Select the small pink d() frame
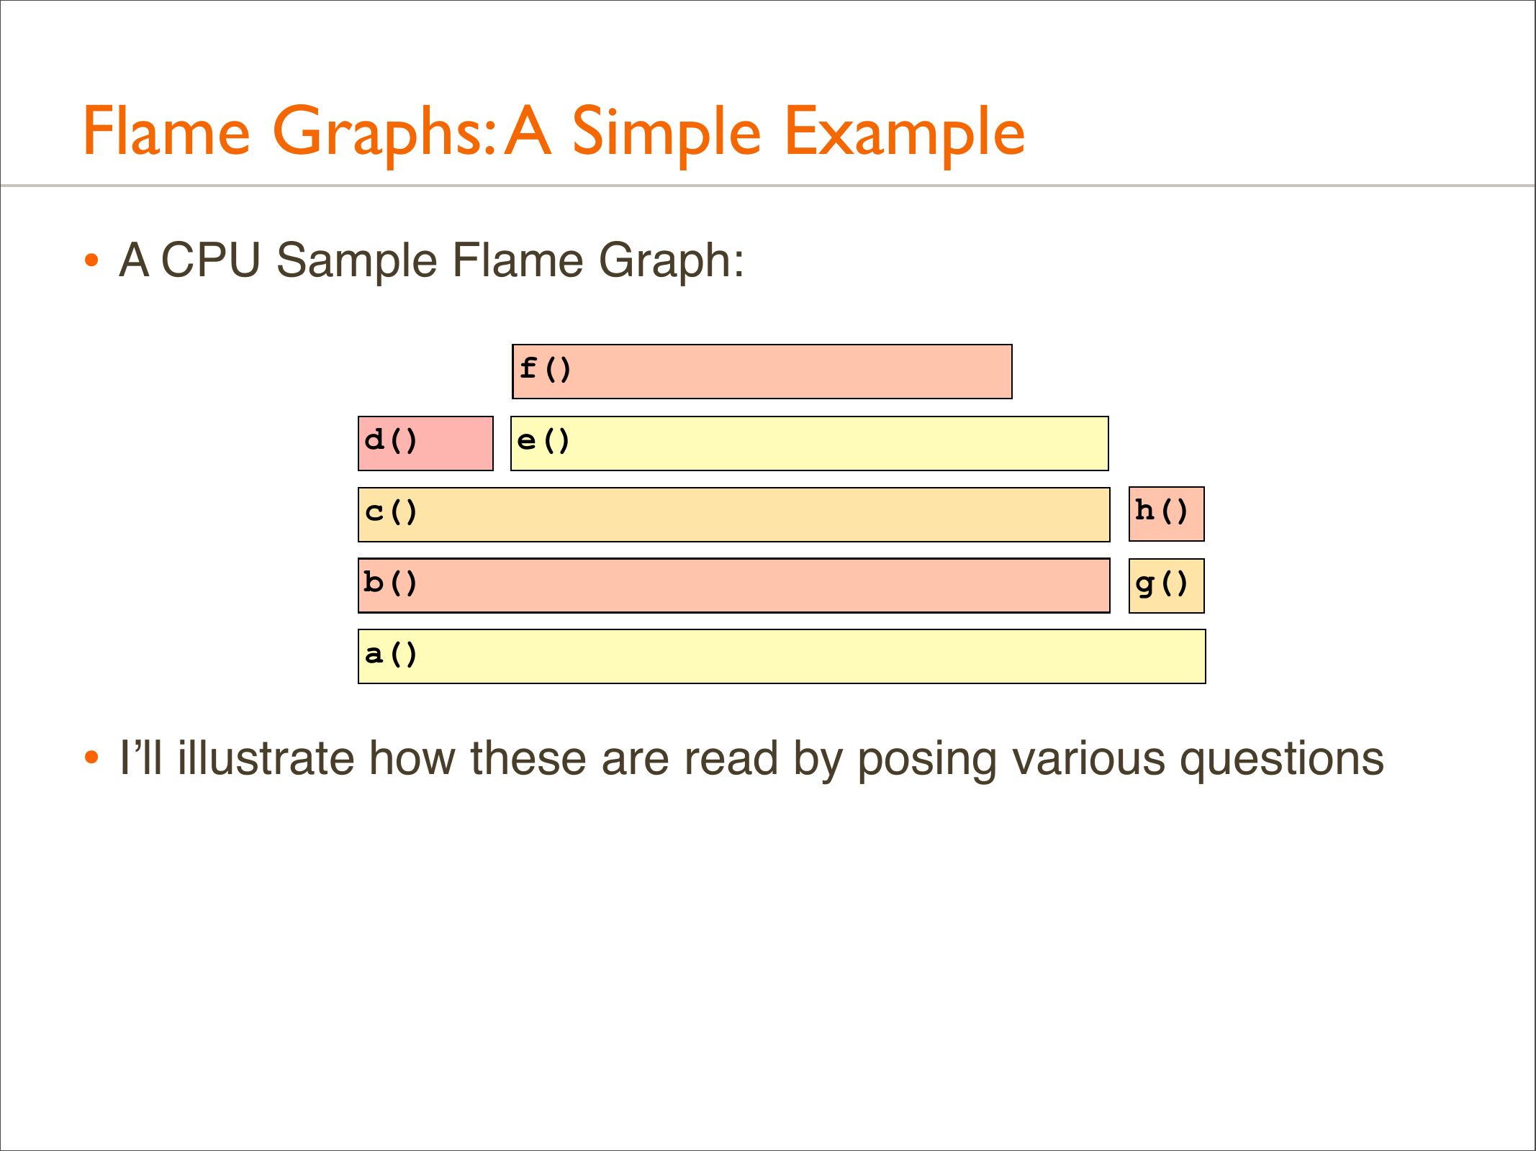Screen dimensions: 1536x1151 (425, 443)
